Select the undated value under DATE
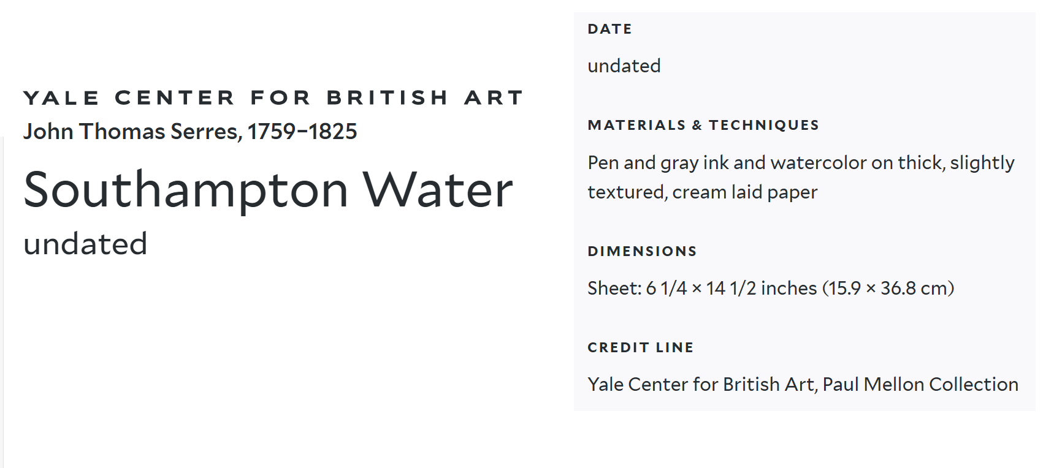Viewport: 1054px width, 468px height. coord(624,66)
